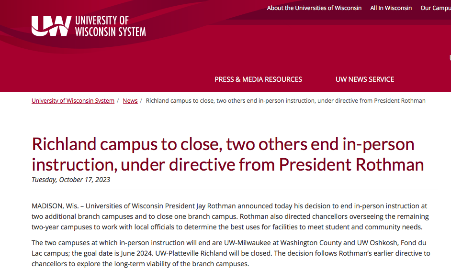The image size is (451, 270).
Task: Click the University of Wisconsin System wordmark
Action: point(111,26)
